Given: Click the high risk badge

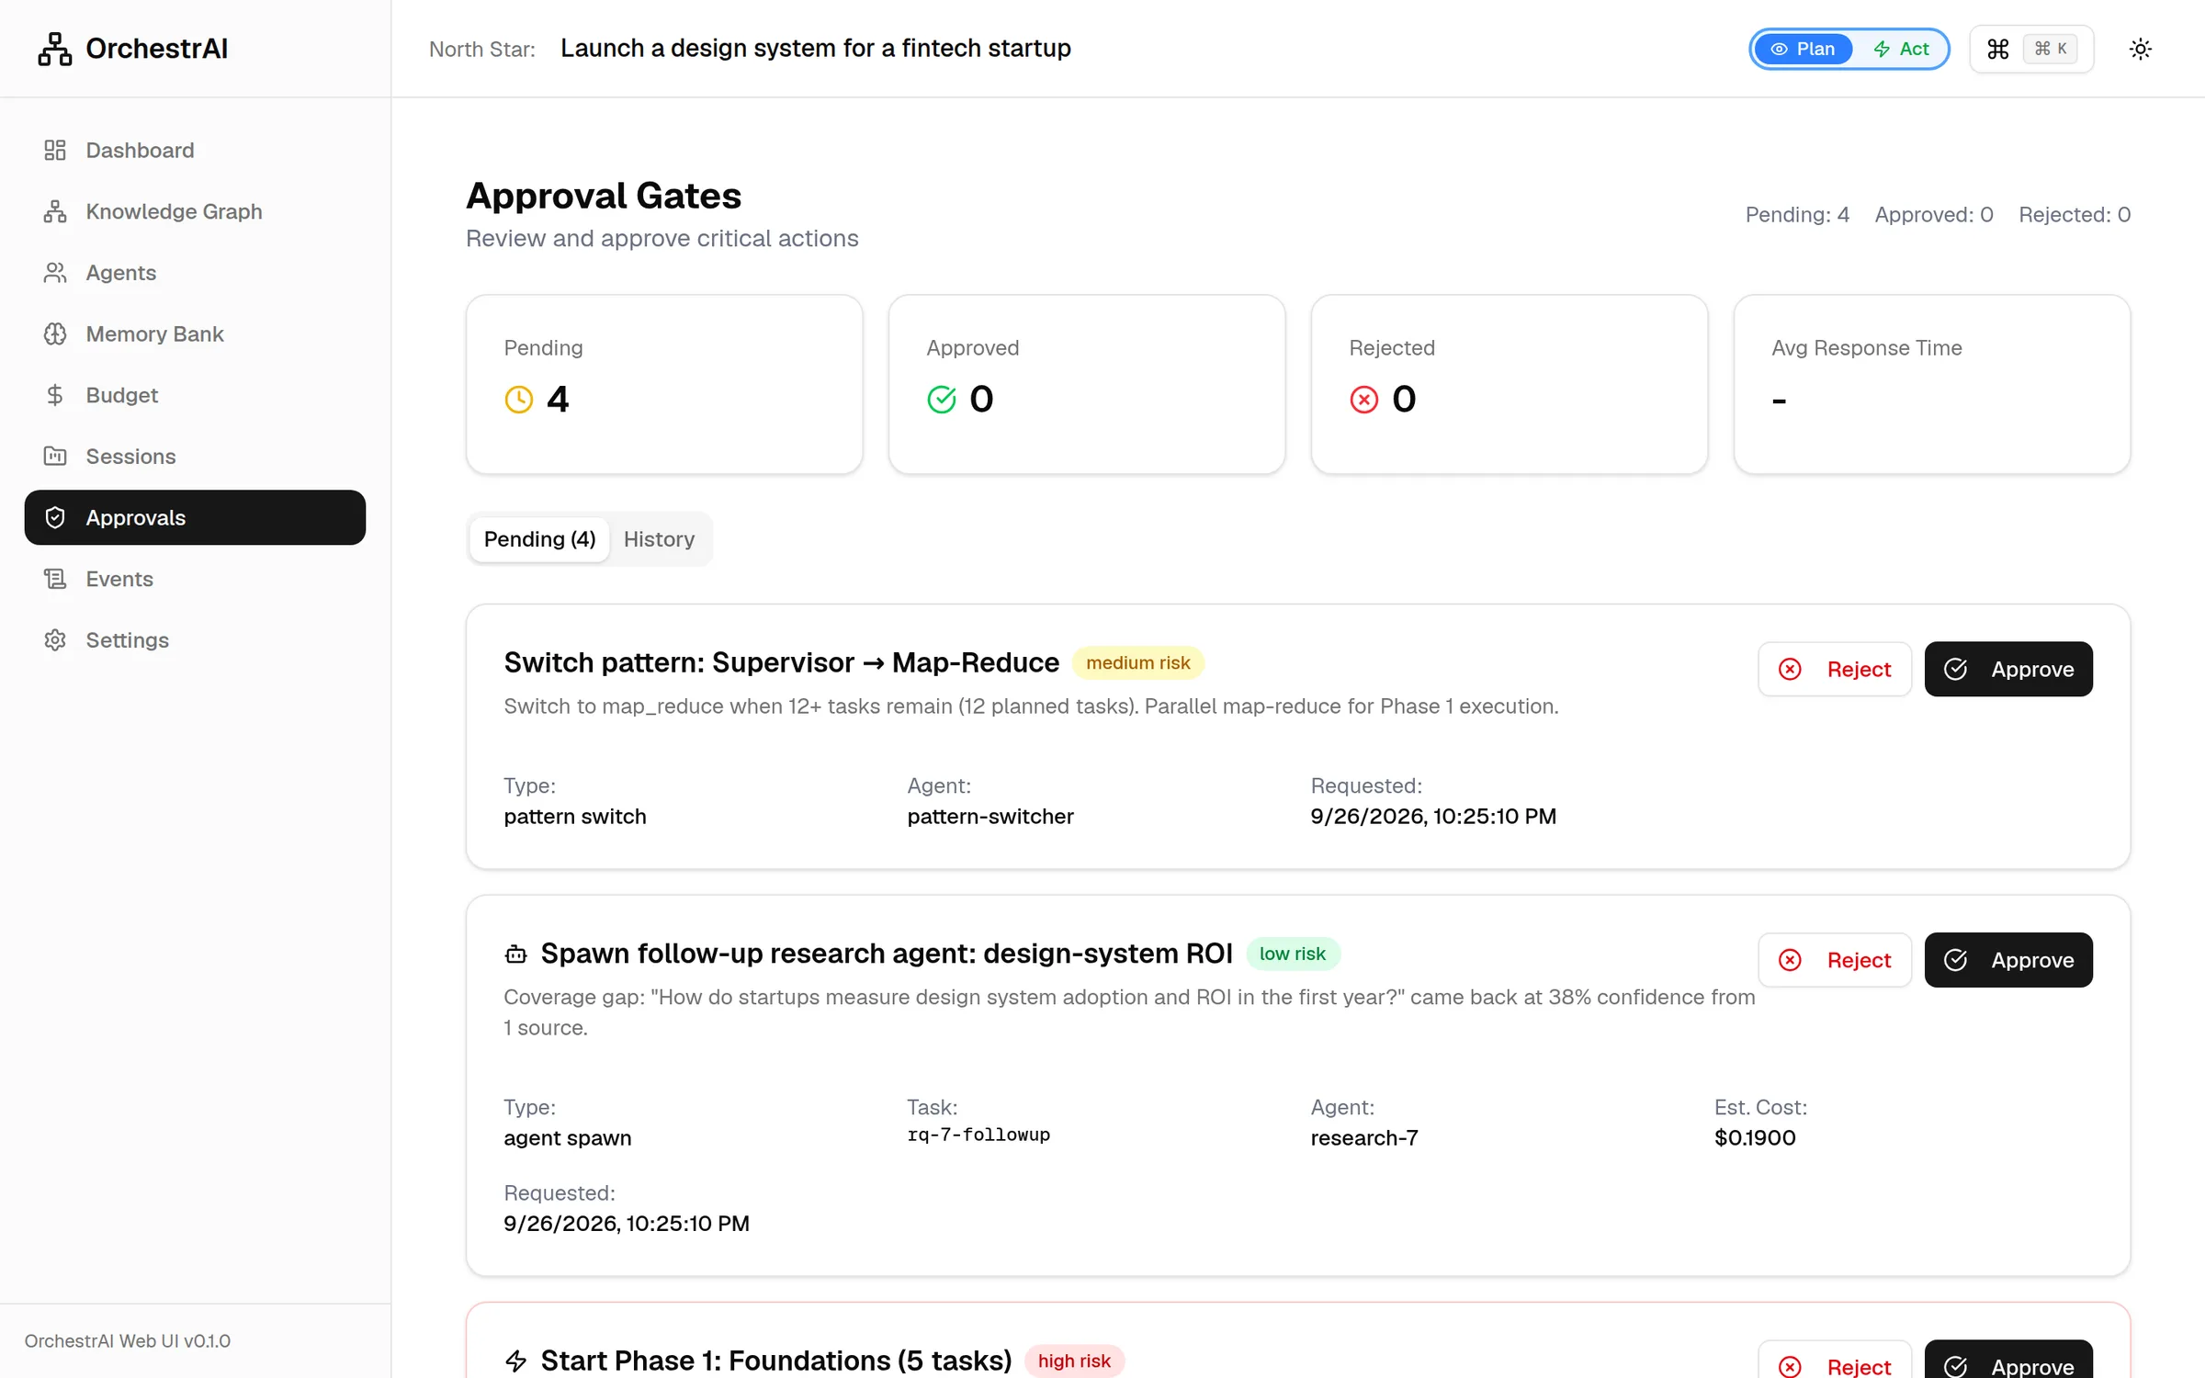Looking at the screenshot, I should [x=1074, y=1361].
